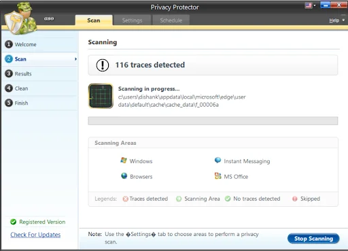Click the MS Office icon
This screenshot has width=348, height=251.
pyautogui.click(x=217, y=175)
